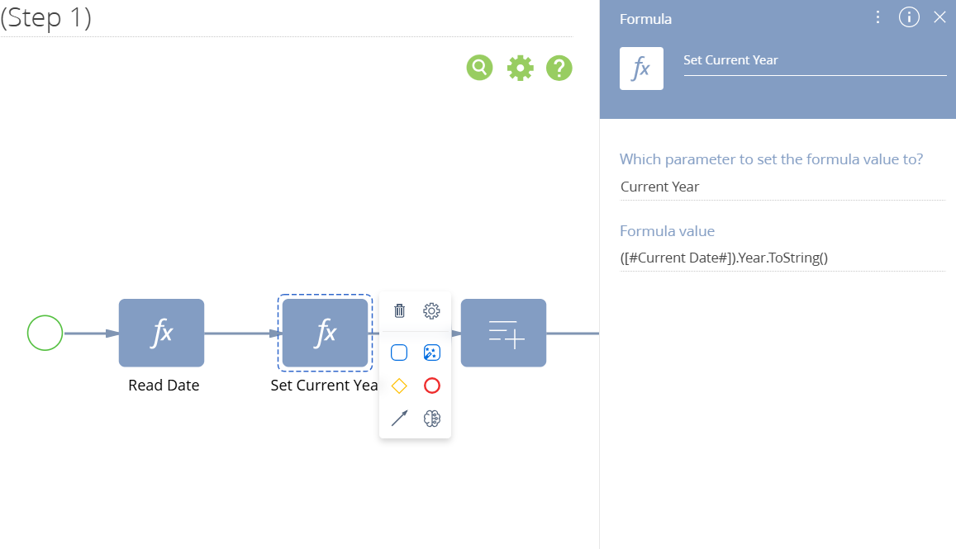This screenshot has height=549, width=956.
Task: Open element settings gear in popup toolbar
Action: (431, 311)
